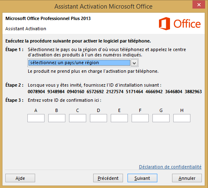Click the Office logo icon
Image resolution: width=208 pixels, height=188 pixels.
pos(164,24)
